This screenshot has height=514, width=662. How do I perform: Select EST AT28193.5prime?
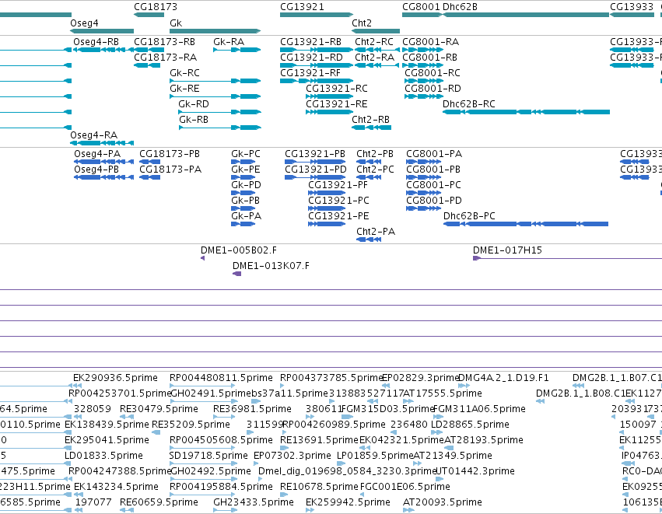point(449,448)
